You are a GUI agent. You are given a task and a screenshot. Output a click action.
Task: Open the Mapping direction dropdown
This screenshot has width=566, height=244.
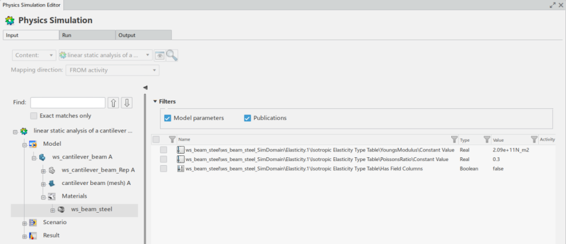[x=112, y=71]
